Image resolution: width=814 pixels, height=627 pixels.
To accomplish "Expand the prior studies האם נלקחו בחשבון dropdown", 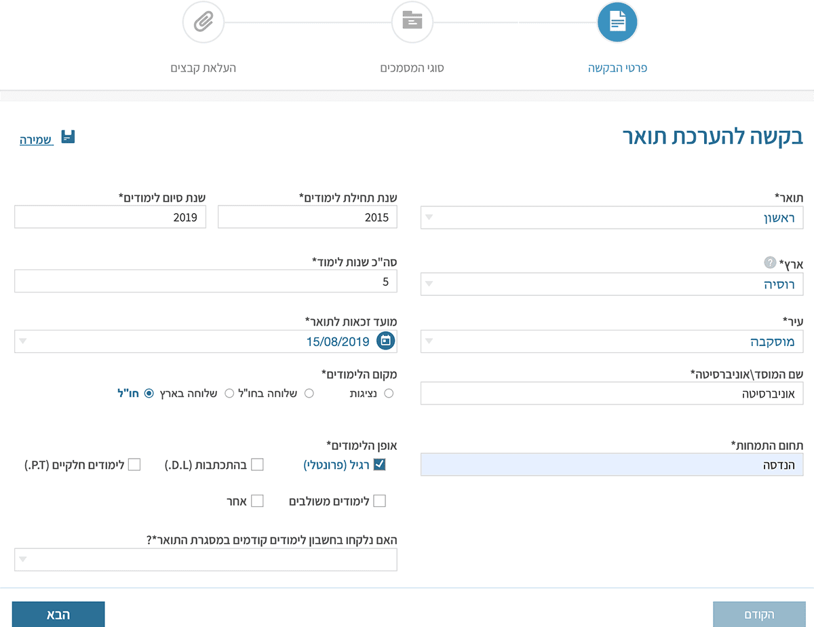I will tap(206, 560).
